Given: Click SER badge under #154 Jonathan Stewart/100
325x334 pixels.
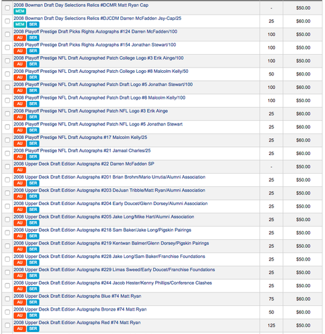Looking at the screenshot, I should click(x=33, y=51).
